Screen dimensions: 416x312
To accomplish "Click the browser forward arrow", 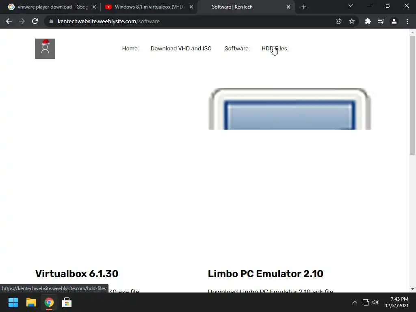I will tap(22, 21).
